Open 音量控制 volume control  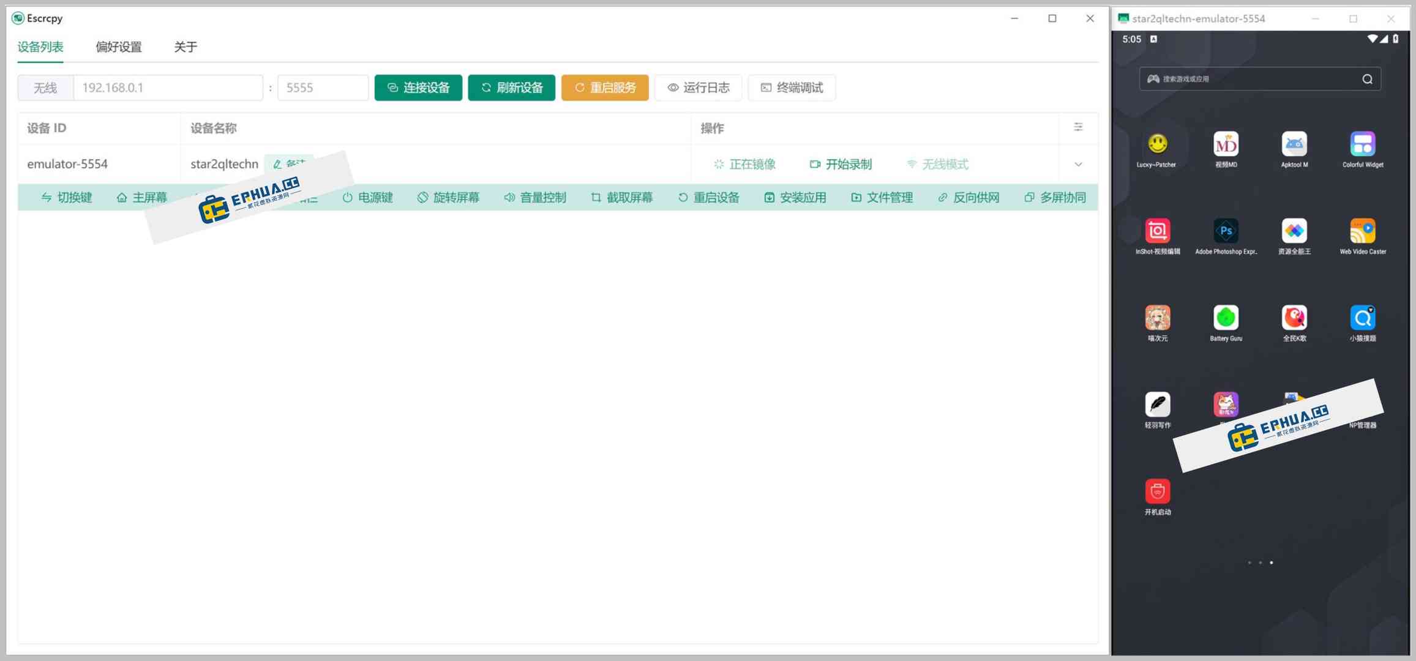tap(534, 197)
